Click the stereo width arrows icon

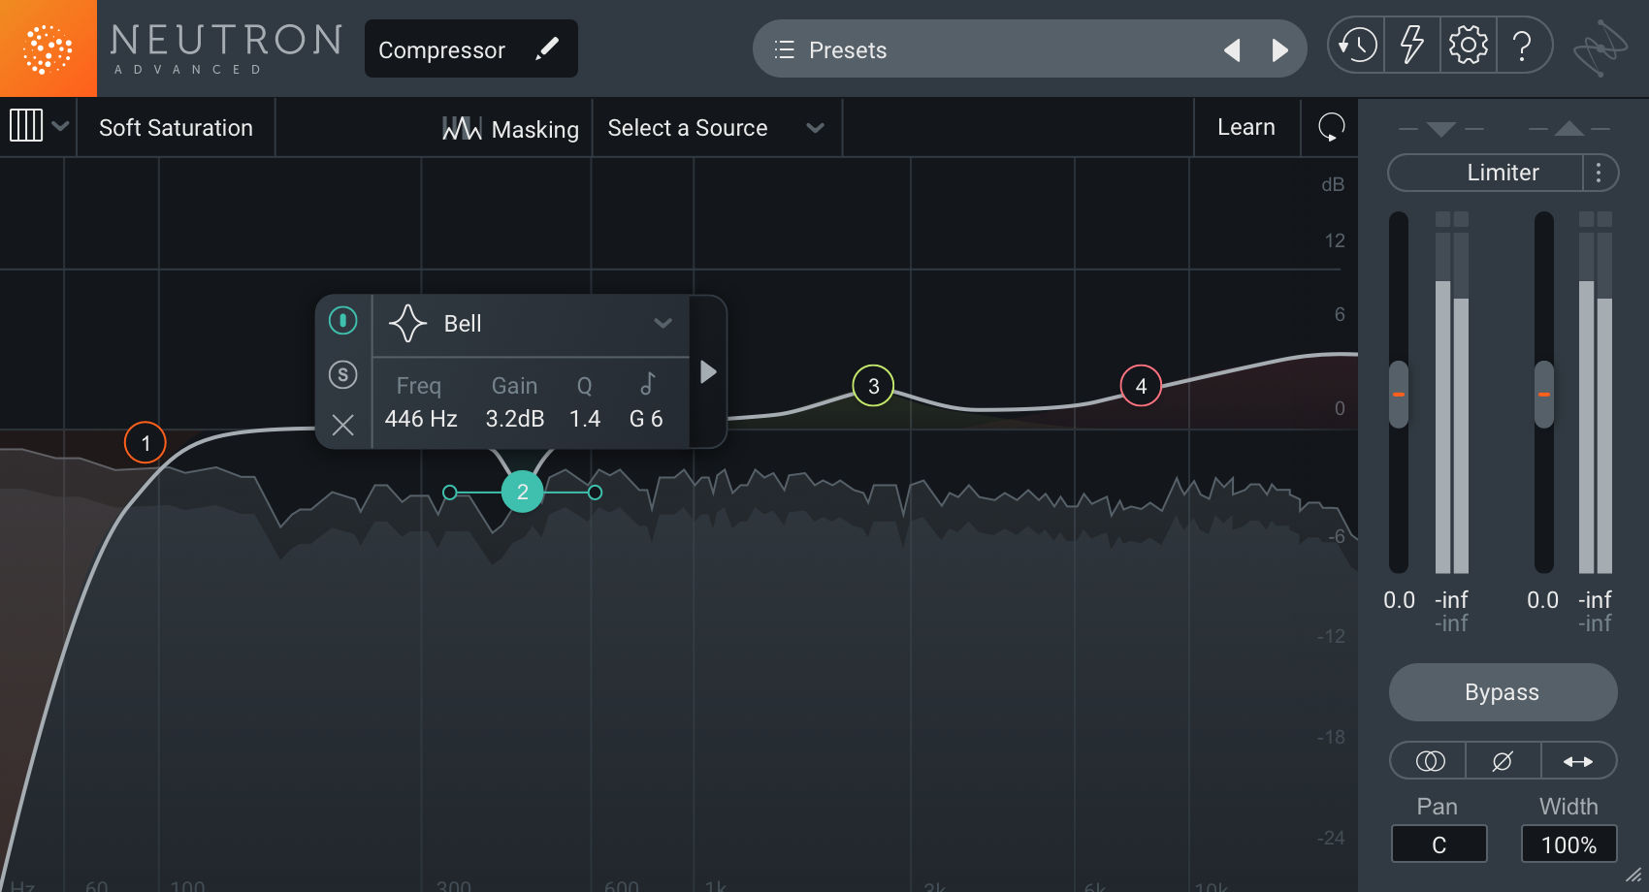[x=1578, y=760]
